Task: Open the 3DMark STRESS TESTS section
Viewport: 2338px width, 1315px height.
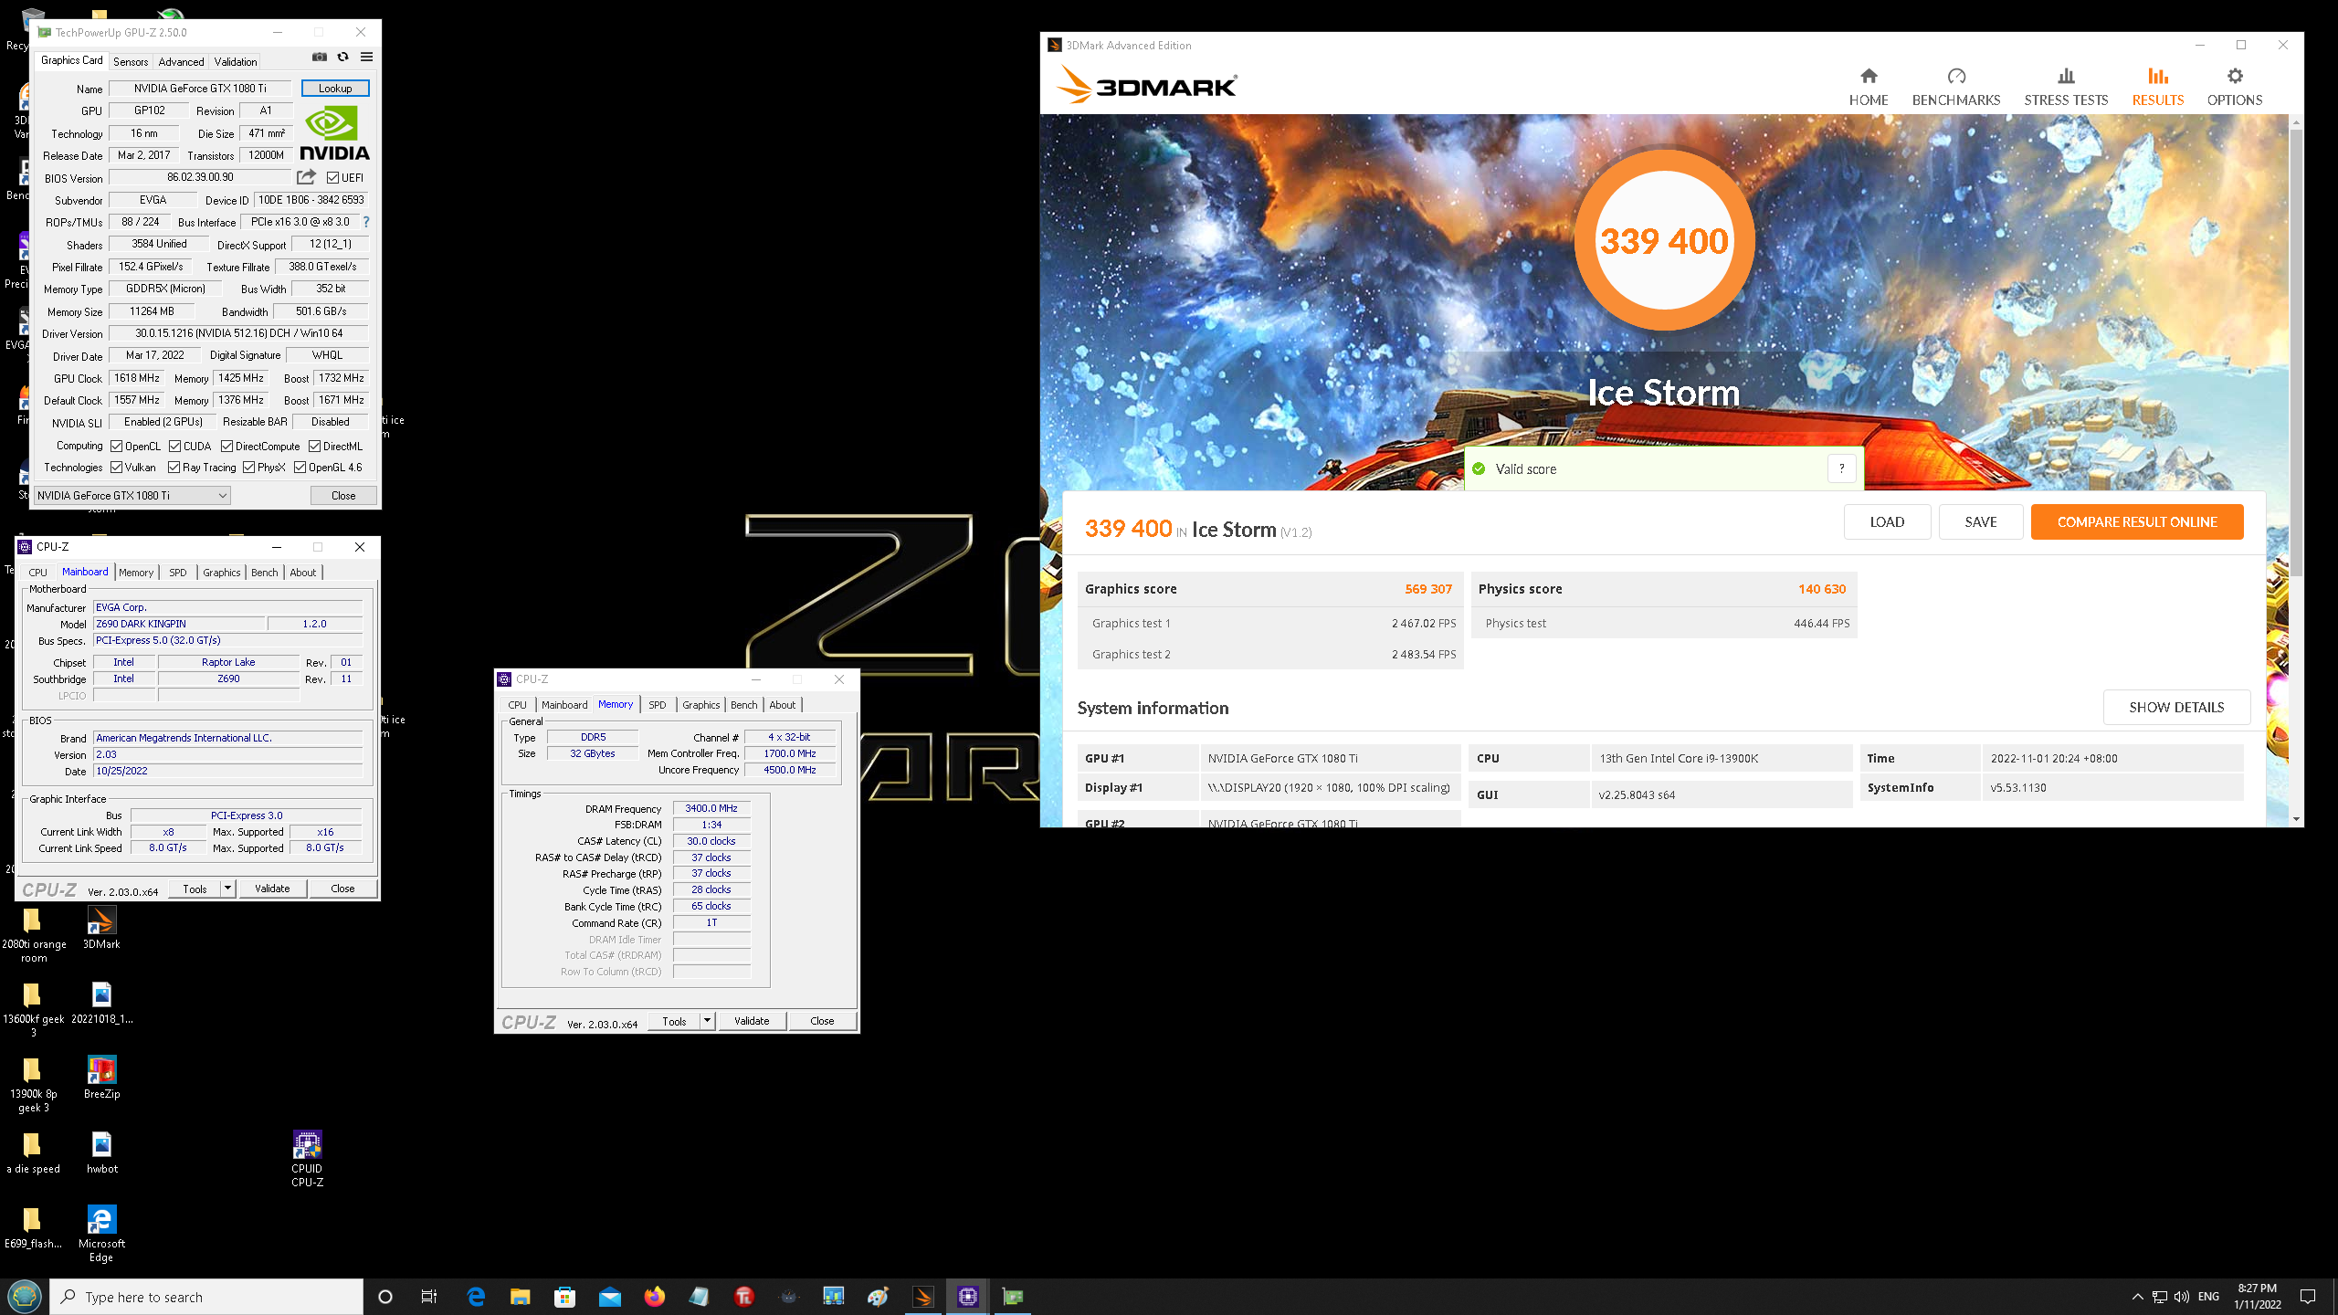Action: pyautogui.click(x=2066, y=87)
